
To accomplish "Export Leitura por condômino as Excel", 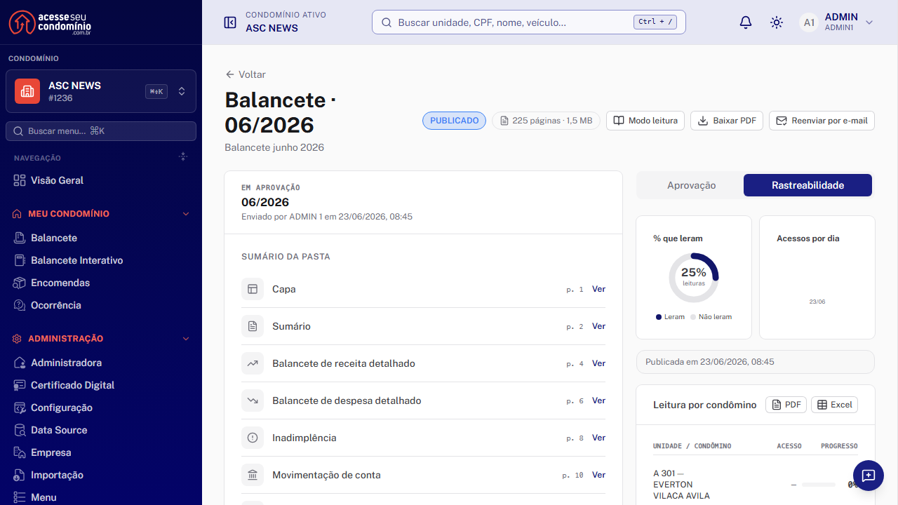I will pyautogui.click(x=834, y=405).
